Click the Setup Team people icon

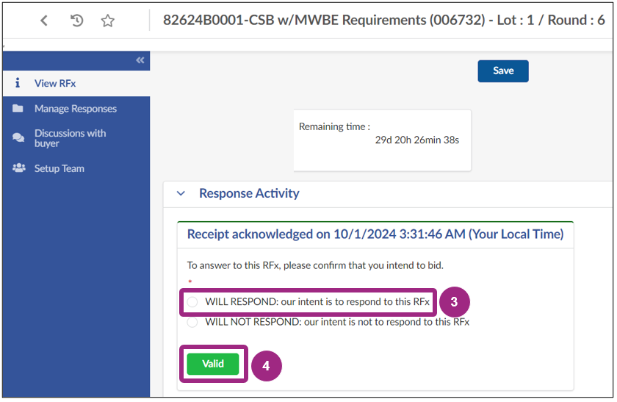click(19, 168)
